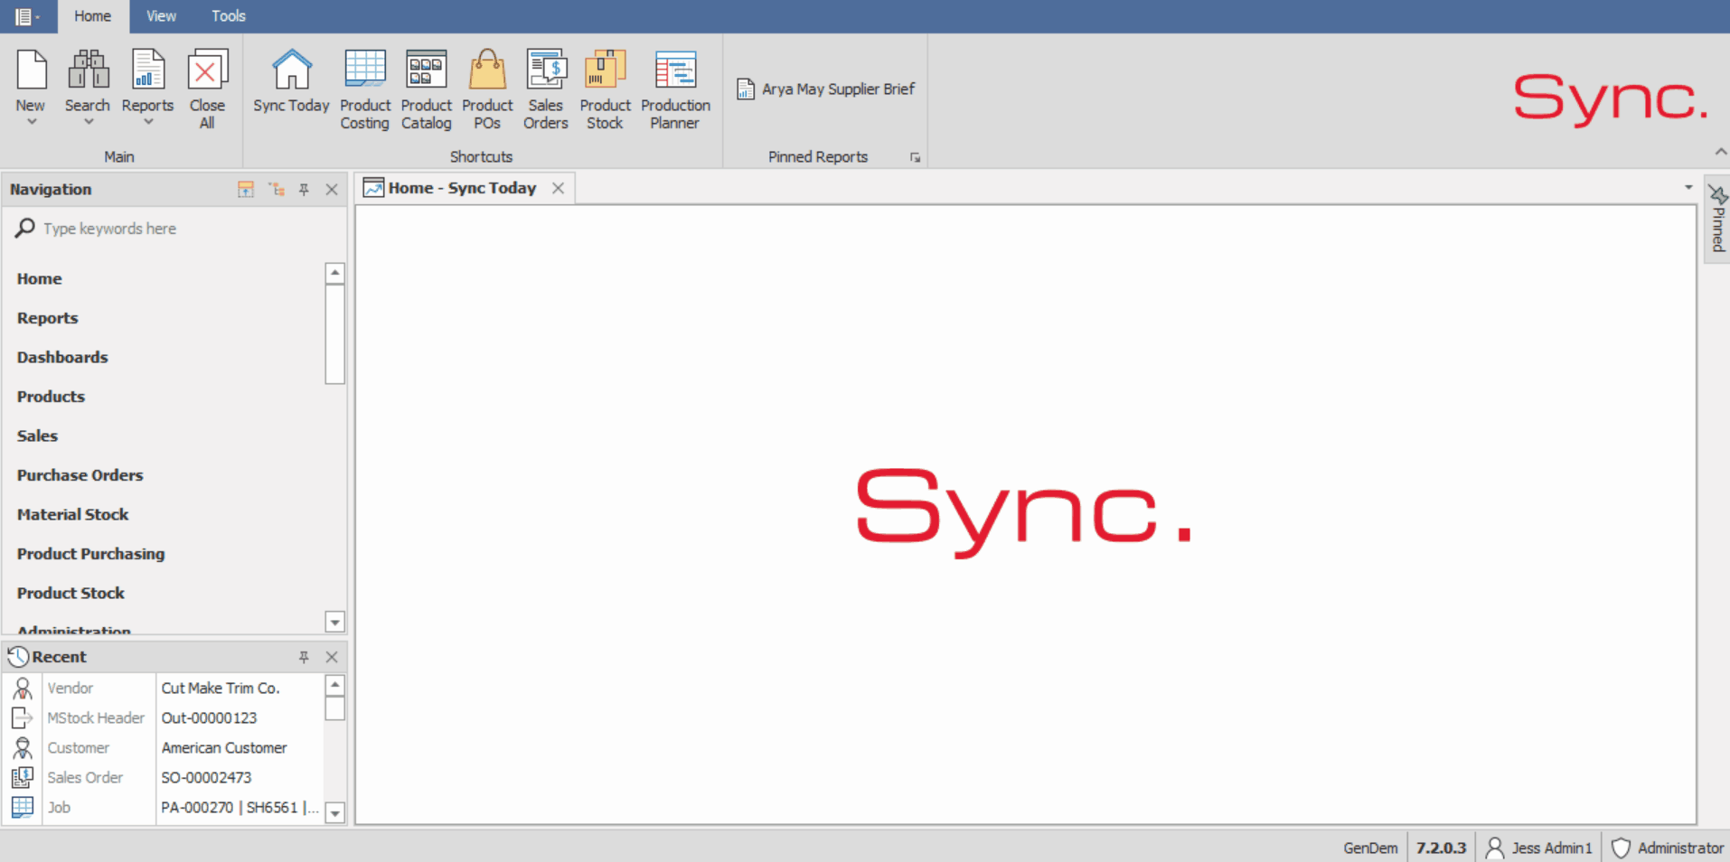Select Product Purchasing in Navigation

(90, 554)
